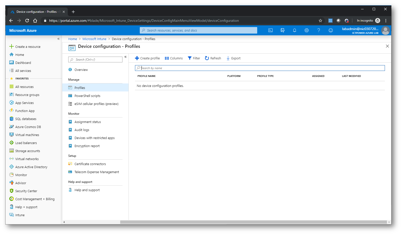
Task: Open a new browser tab
Action: (x=73, y=12)
